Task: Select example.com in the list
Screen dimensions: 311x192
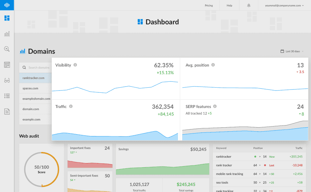Action: click(x=36, y=119)
